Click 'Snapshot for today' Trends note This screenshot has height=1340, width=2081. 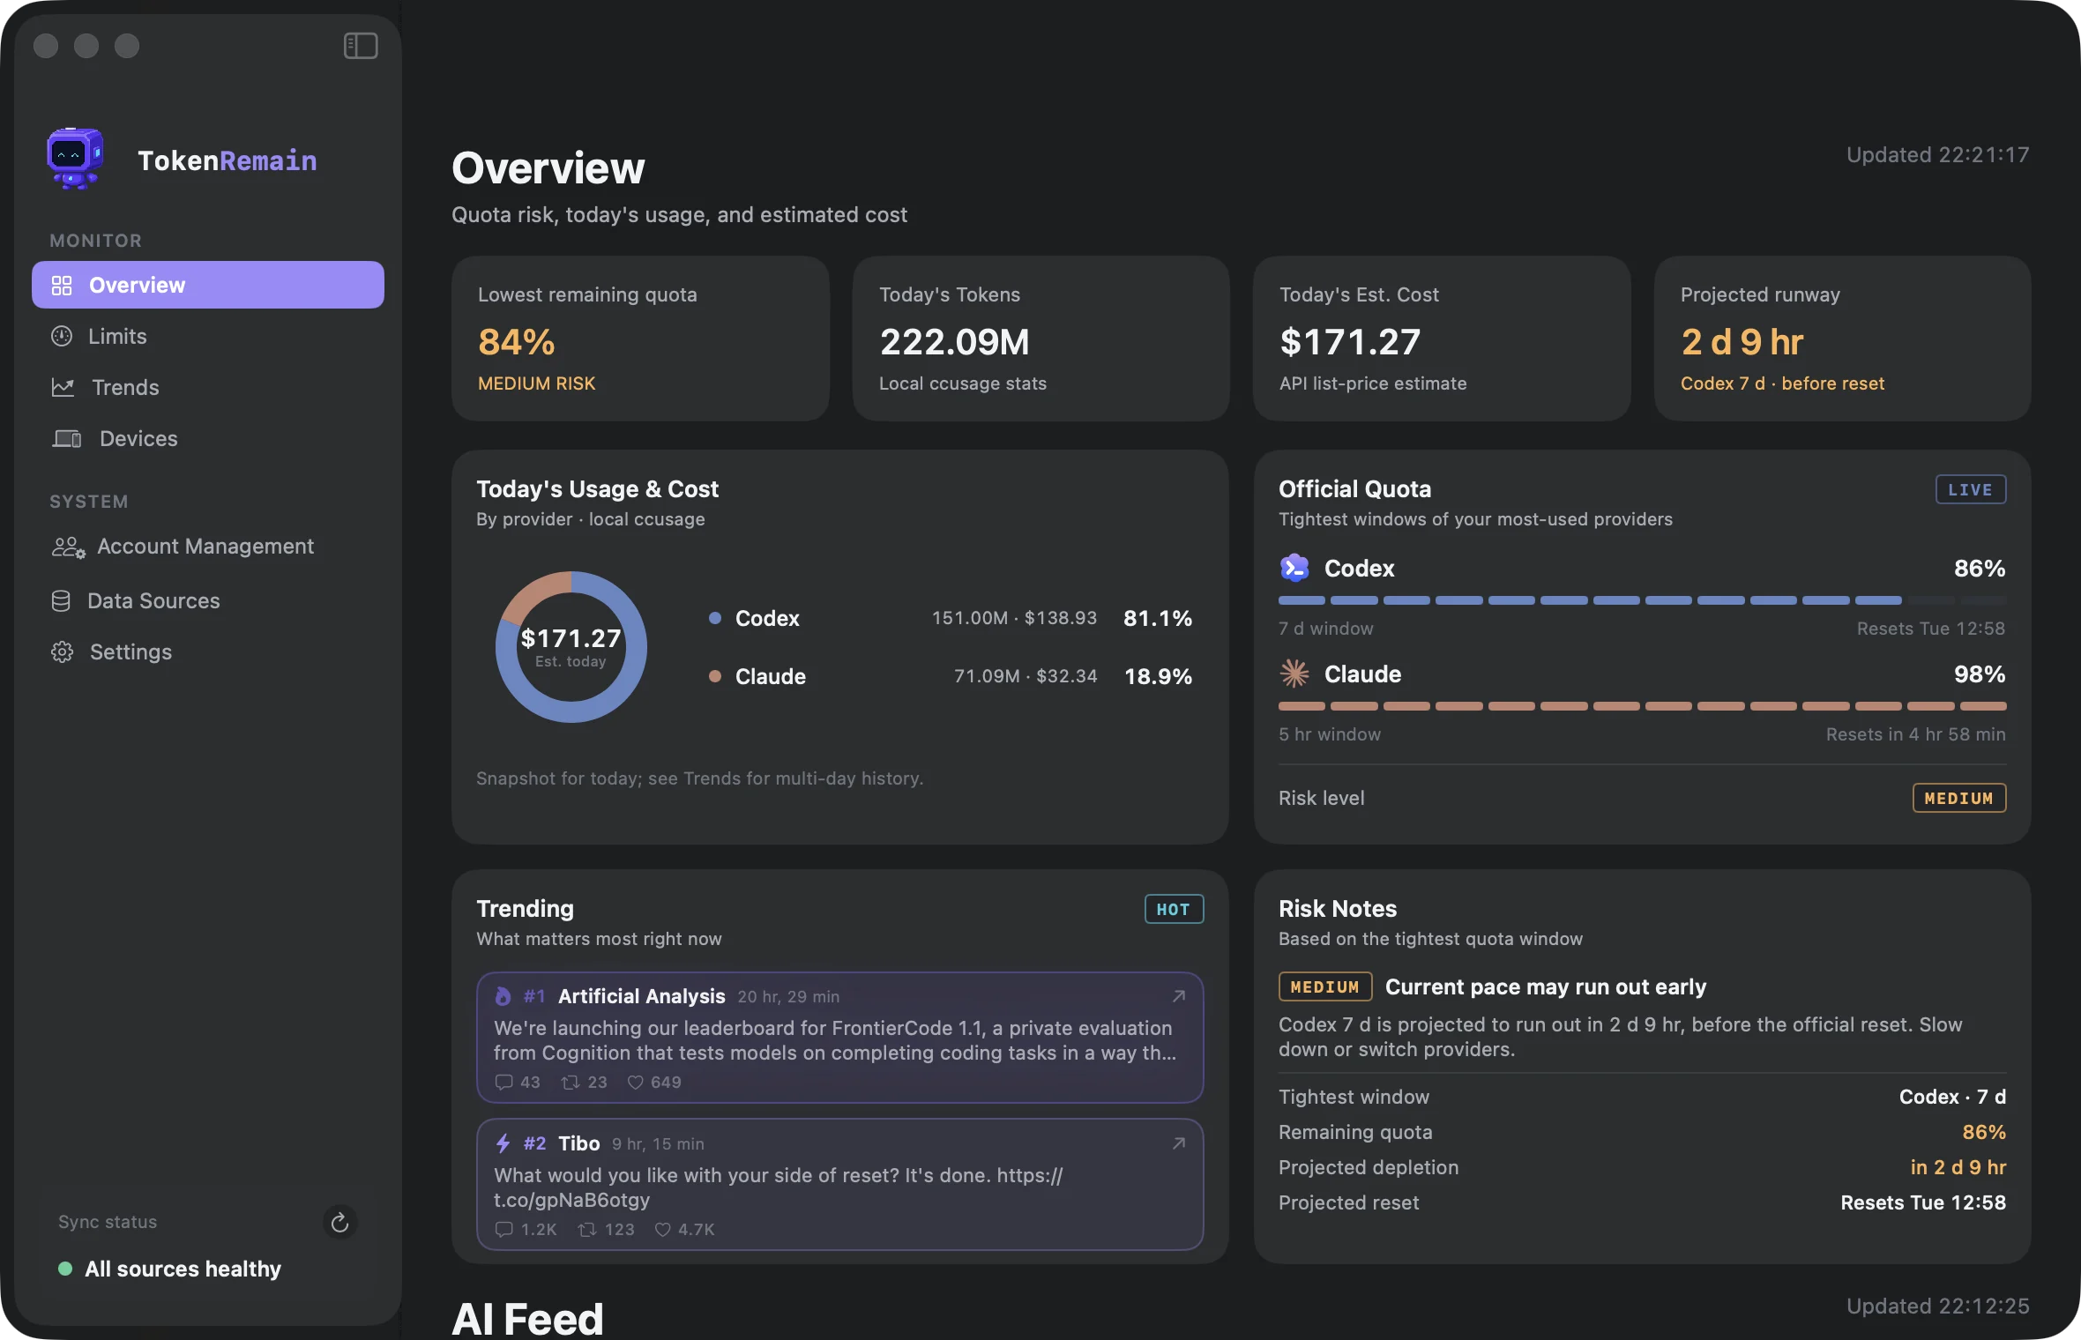pos(700,778)
